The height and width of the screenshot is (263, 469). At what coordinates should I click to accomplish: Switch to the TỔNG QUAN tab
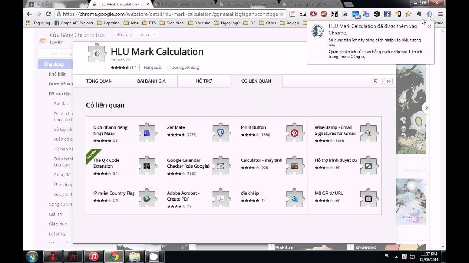point(99,81)
